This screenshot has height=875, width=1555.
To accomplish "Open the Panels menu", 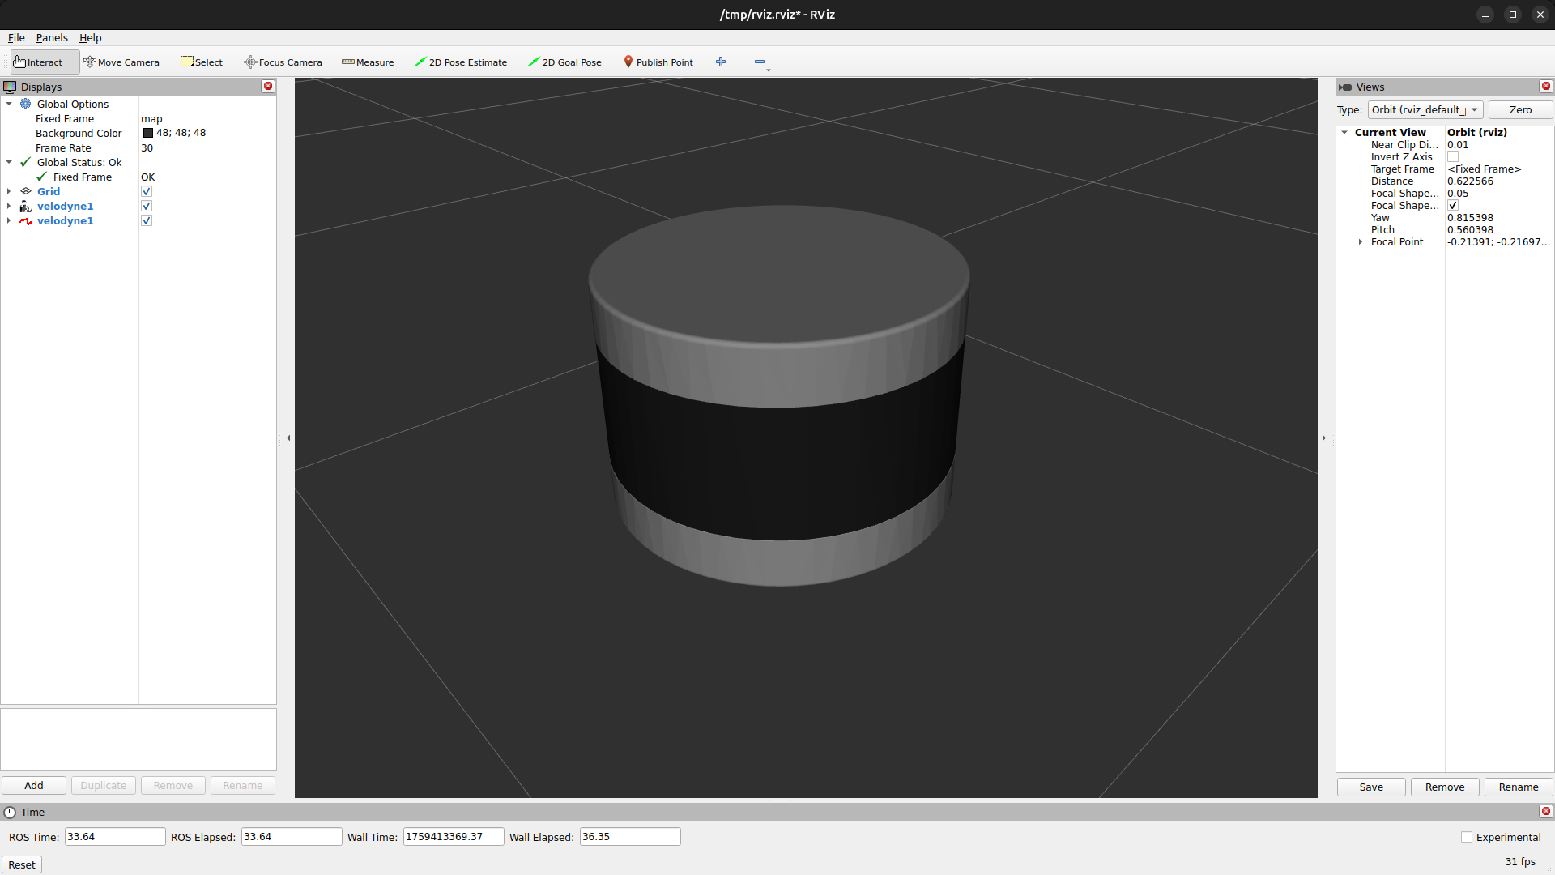I will click(52, 38).
